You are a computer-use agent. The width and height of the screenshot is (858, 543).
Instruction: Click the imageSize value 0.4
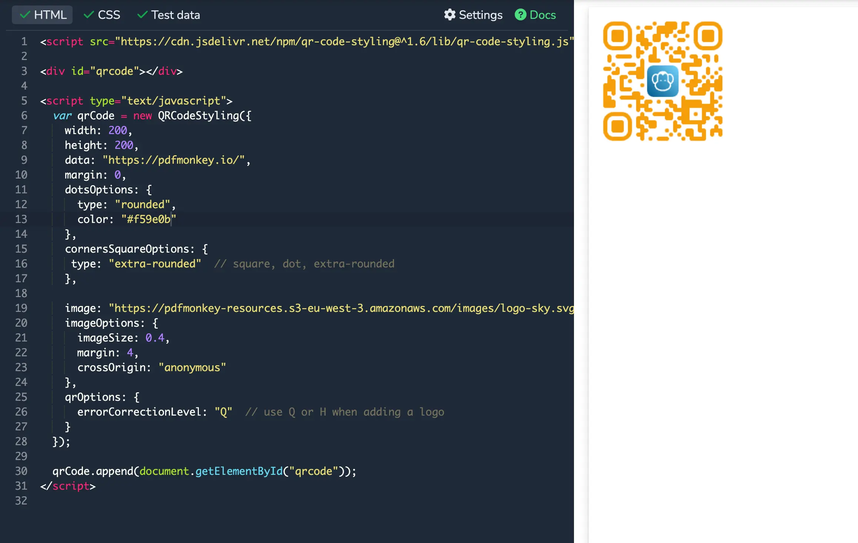point(155,338)
